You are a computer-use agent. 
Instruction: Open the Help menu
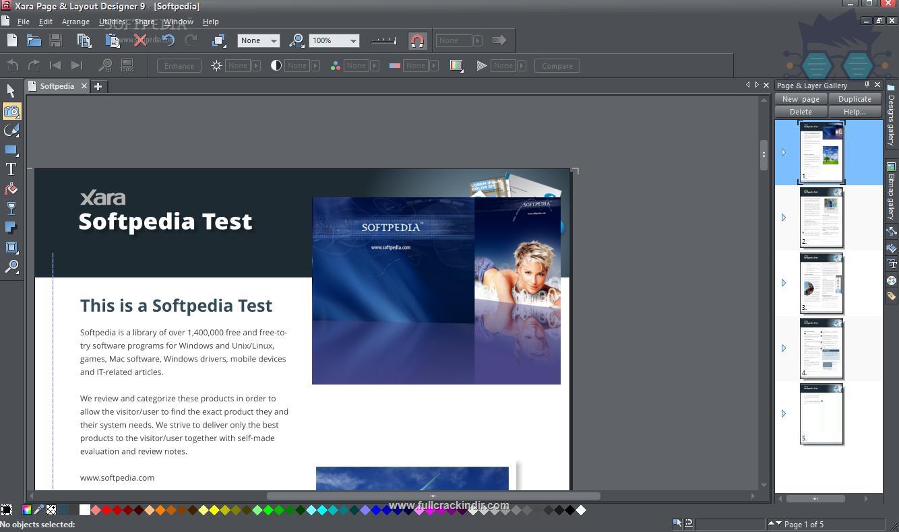211,22
